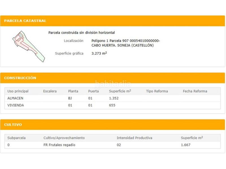Select the FR Frutales regadío entry
Viewport: 226px width, 169px height.
[x=59, y=145]
